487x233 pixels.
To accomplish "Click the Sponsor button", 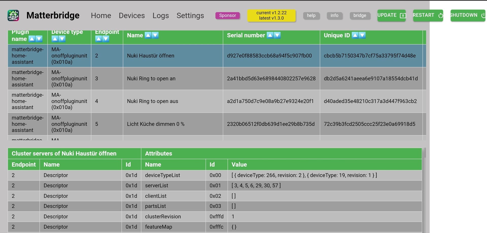I will pyautogui.click(x=228, y=15).
